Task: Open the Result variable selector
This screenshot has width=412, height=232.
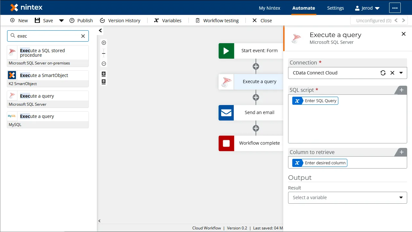Action: click(347, 198)
